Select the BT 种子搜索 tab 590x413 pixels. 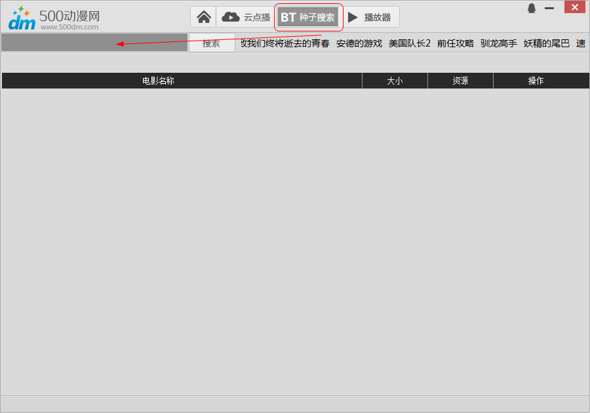coord(308,17)
